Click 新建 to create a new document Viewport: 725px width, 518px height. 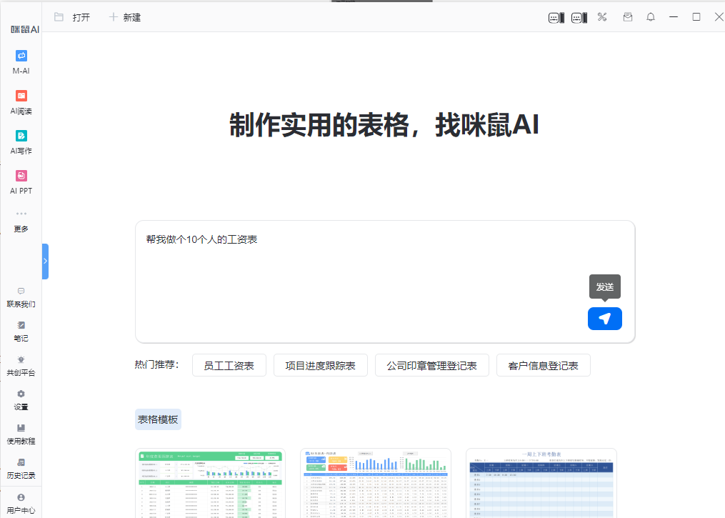click(x=124, y=17)
